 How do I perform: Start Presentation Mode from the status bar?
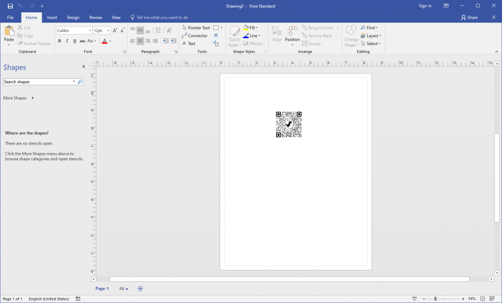tap(413, 298)
